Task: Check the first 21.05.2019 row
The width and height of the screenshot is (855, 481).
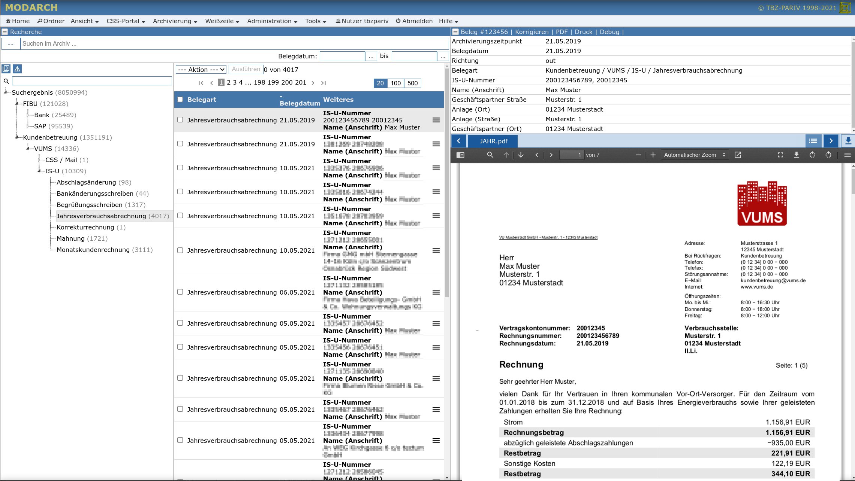Action: click(x=180, y=120)
